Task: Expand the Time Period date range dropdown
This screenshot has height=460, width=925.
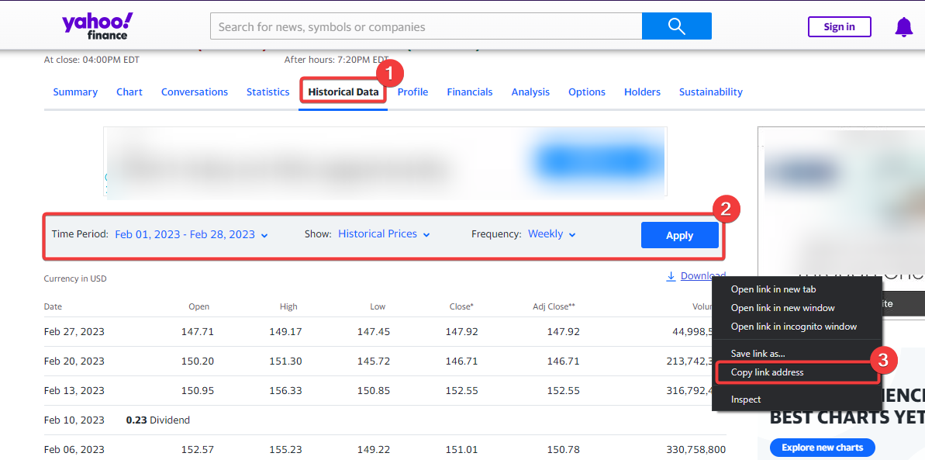Action: coord(192,234)
